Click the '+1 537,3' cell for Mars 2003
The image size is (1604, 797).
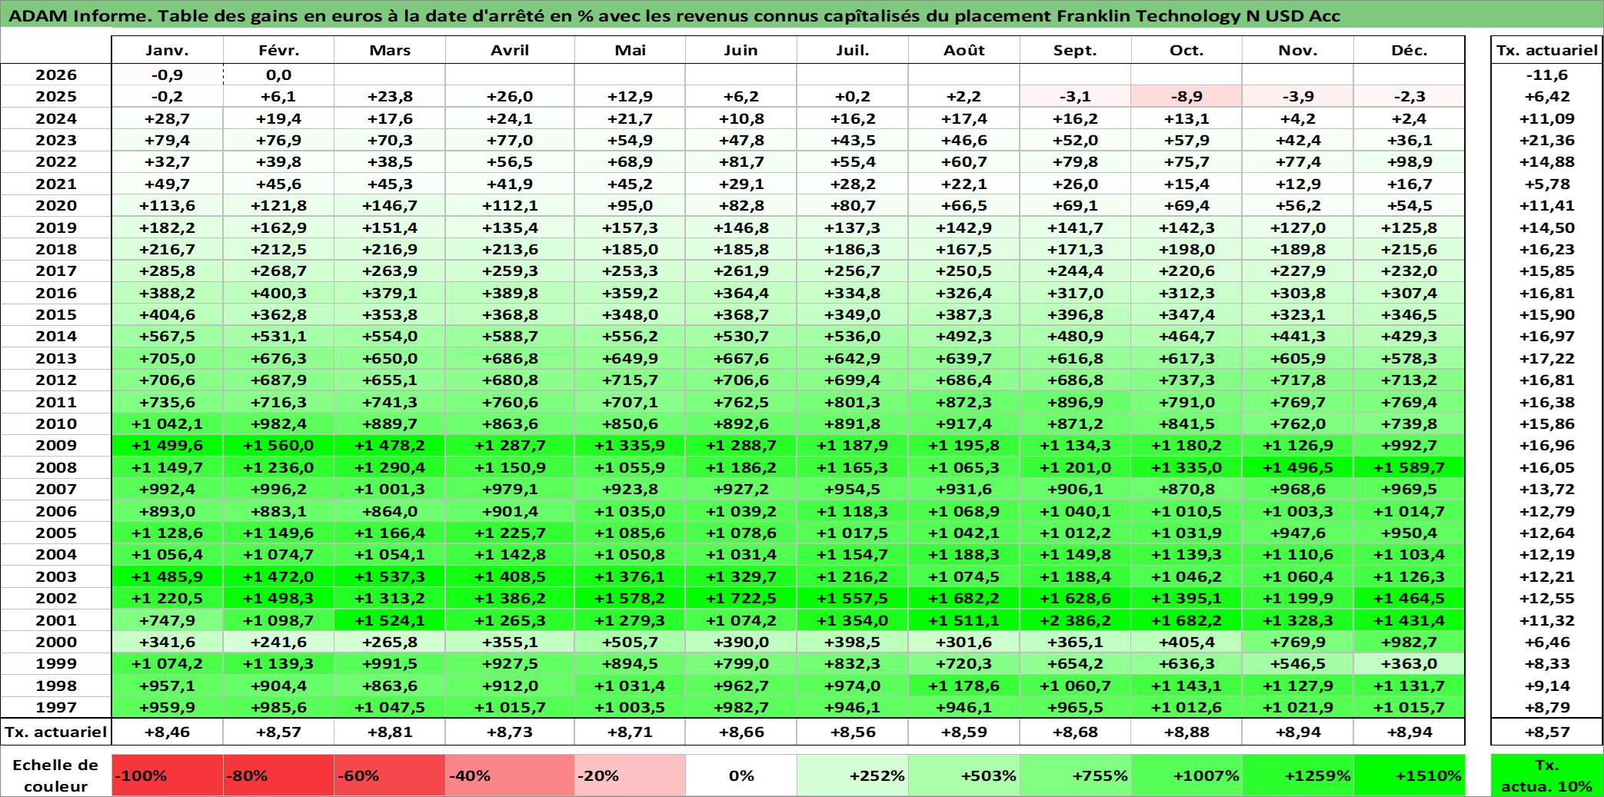390,576
